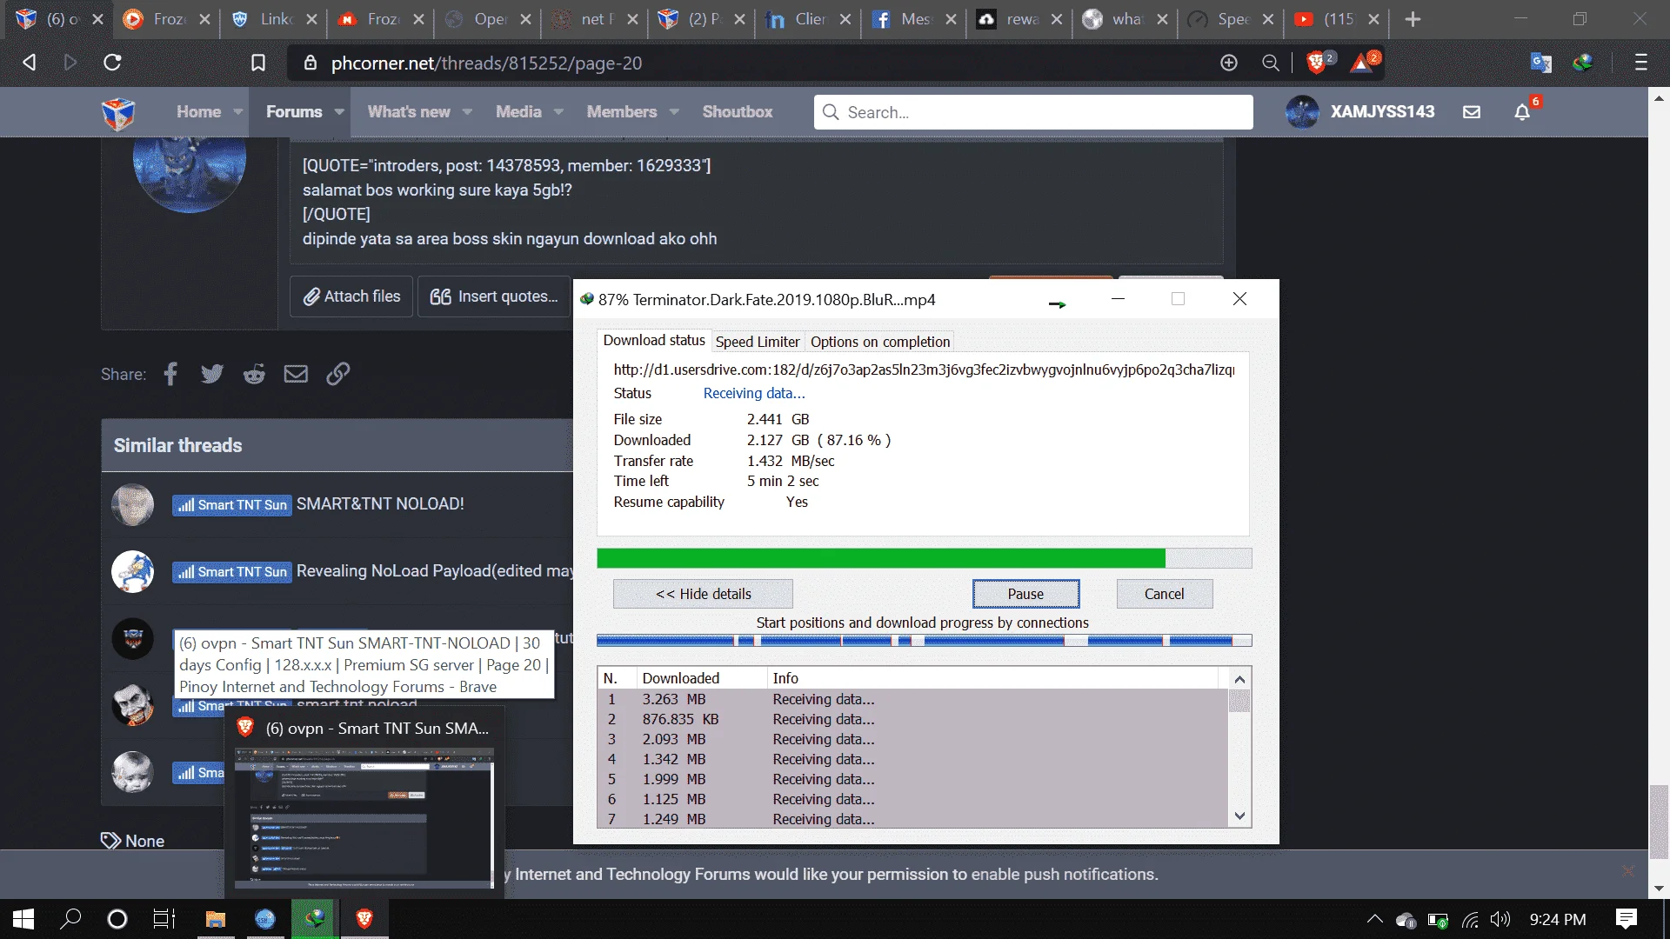Open Revealing NoLoad Payload thread

(x=435, y=571)
